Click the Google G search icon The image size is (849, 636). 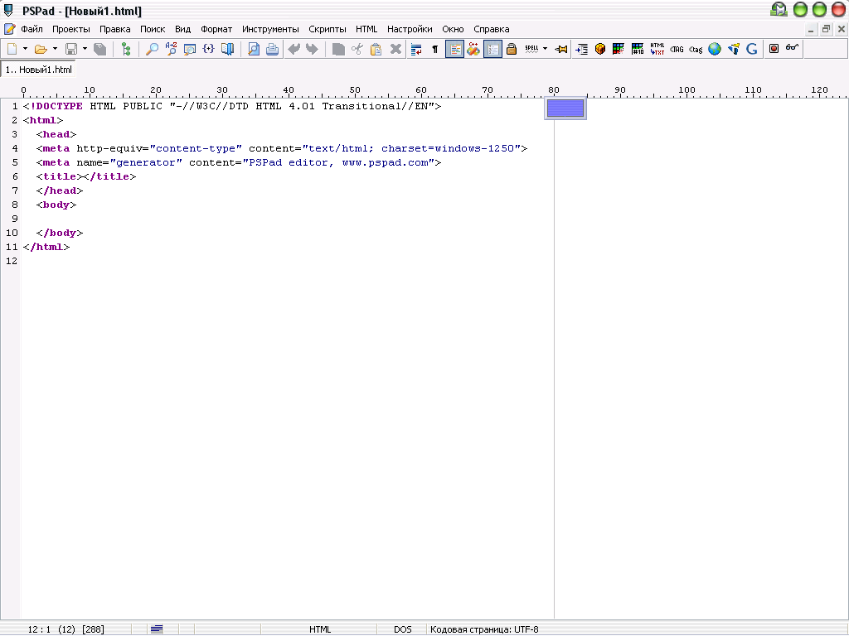pyautogui.click(x=751, y=49)
